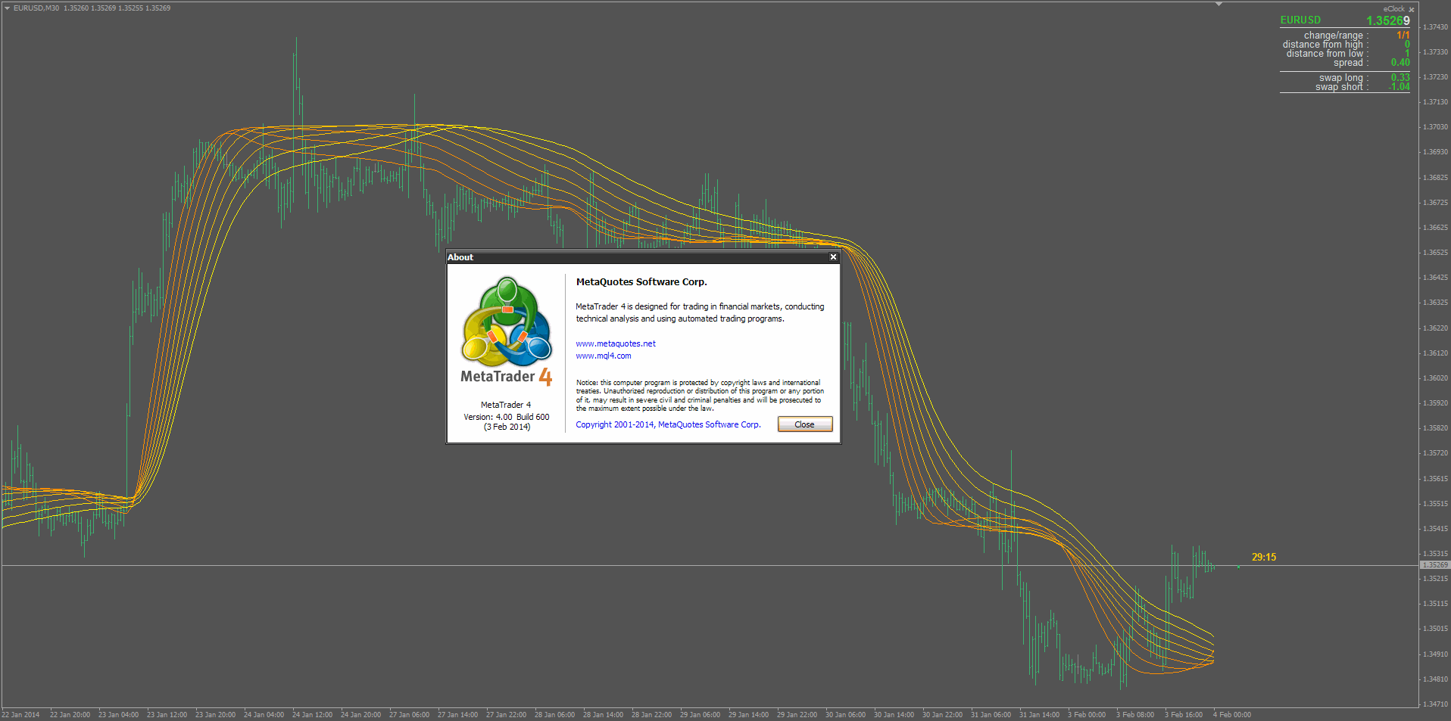Open the chart menu triangle beside EURUSD,M30
The image size is (1451, 721).
[7, 8]
